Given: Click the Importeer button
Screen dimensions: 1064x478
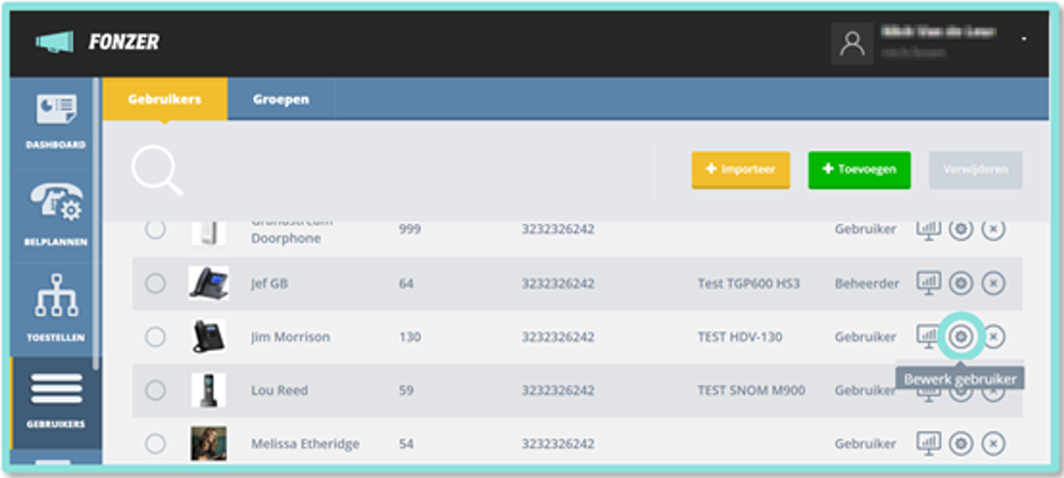Looking at the screenshot, I should pyautogui.click(x=740, y=170).
